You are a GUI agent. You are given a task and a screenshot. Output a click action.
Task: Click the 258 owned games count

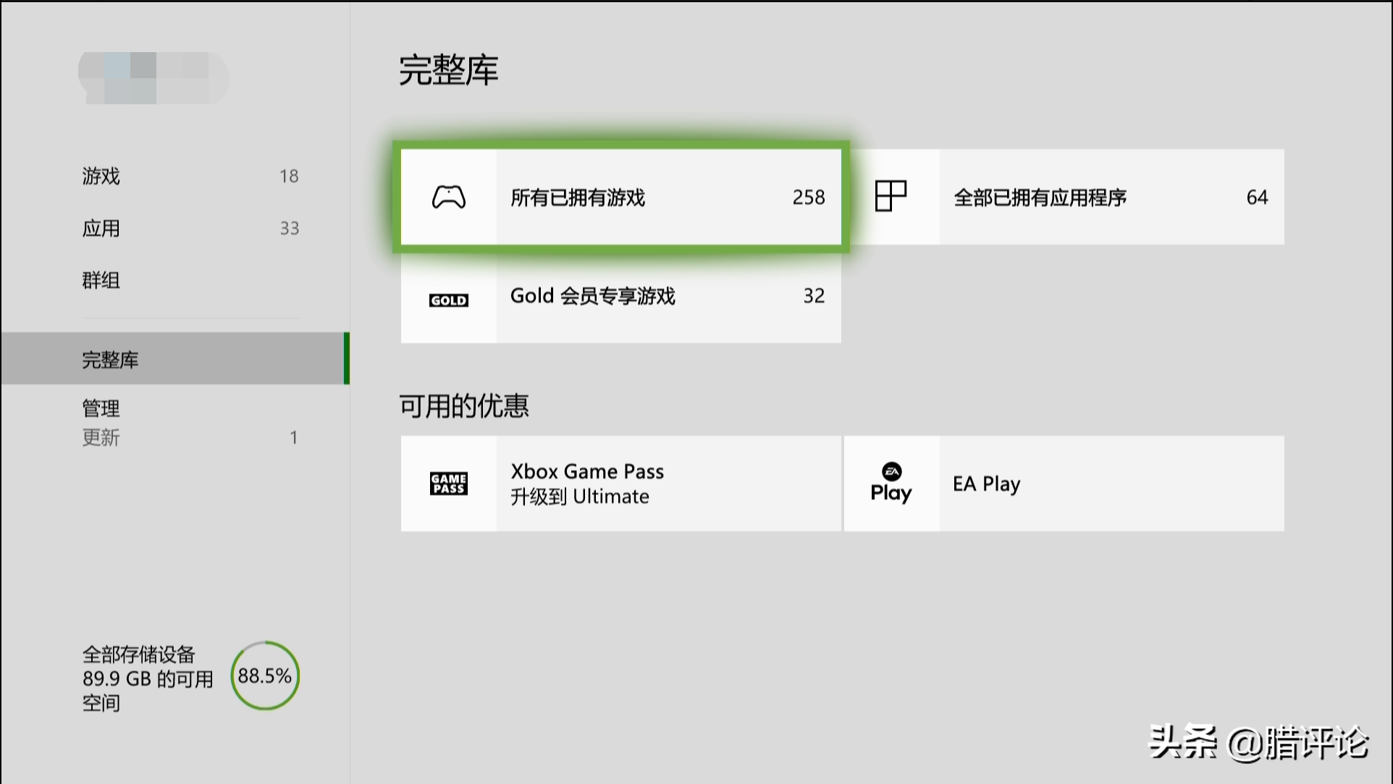pyautogui.click(x=809, y=197)
